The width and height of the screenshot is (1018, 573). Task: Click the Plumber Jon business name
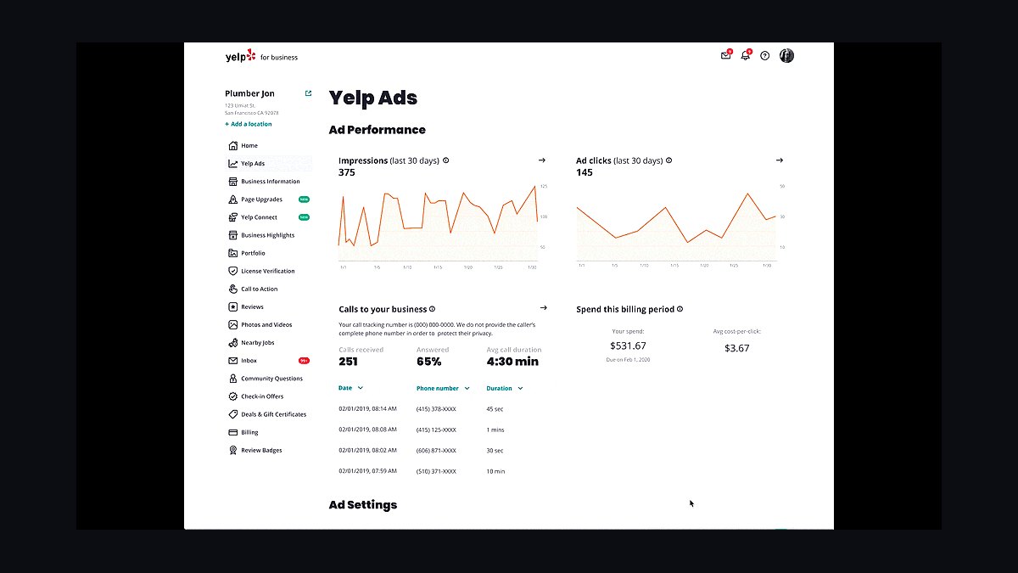(x=249, y=93)
